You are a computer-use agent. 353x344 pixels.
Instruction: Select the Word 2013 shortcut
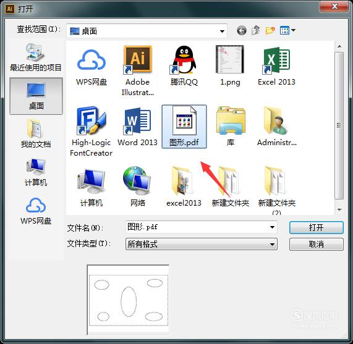click(x=137, y=127)
